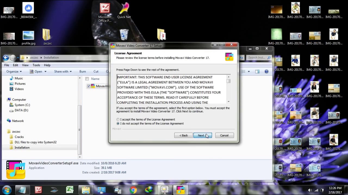Click zxczxc in the address breadcrumb
The width and height of the screenshot is (348, 195).
[x=34, y=57]
